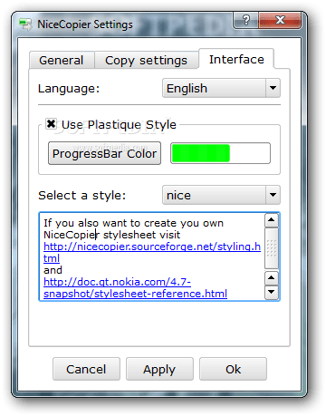Open the Language dropdown arrow
This screenshot has height=416, width=326.
tap(273, 88)
